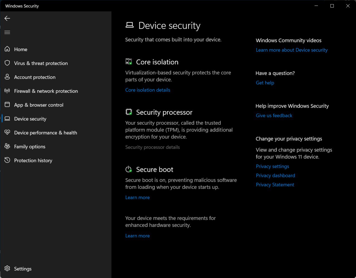Click the Get help link
This screenshot has width=356, height=278.
point(265,83)
